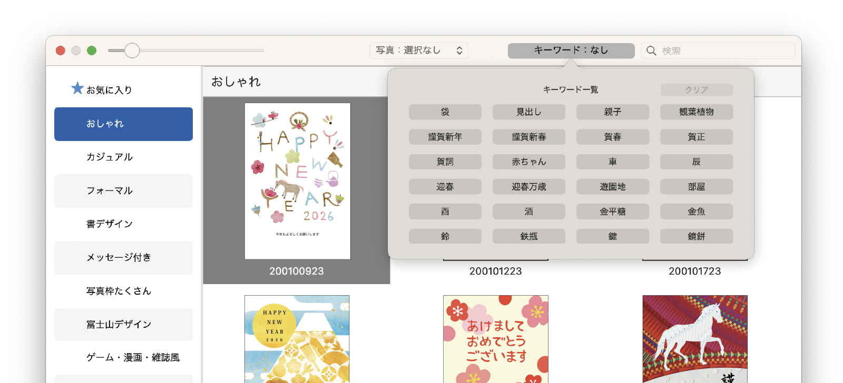The image size is (843, 383).
Task: Open ゲーム・漫画・雑誌風 category
Action: [123, 357]
